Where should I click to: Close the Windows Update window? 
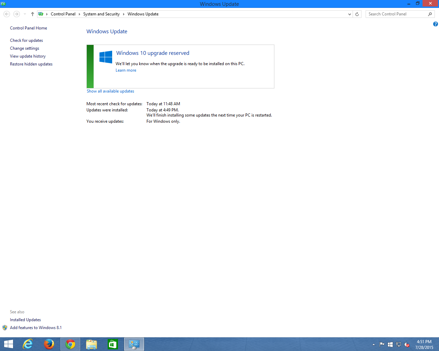click(x=430, y=4)
